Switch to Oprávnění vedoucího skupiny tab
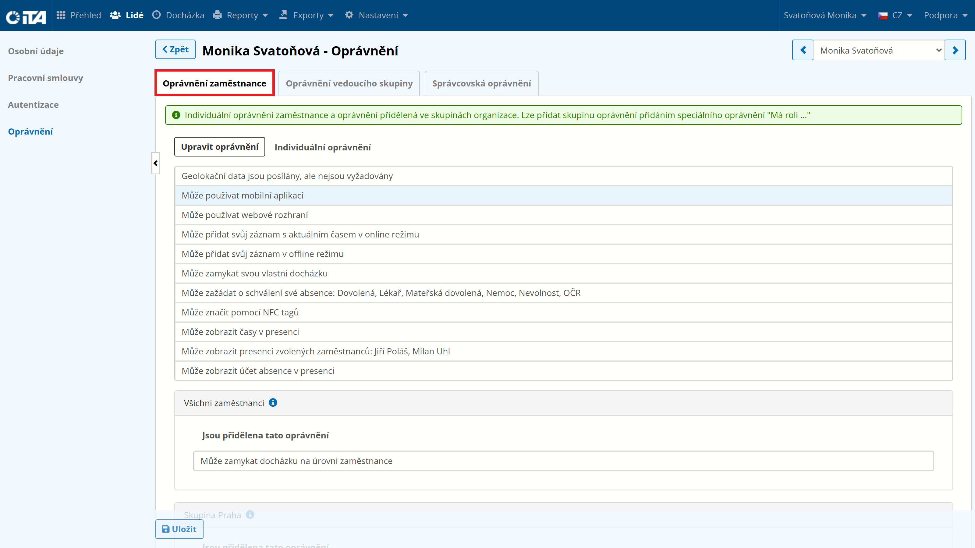Screen dimensions: 975x548 (x=349, y=83)
